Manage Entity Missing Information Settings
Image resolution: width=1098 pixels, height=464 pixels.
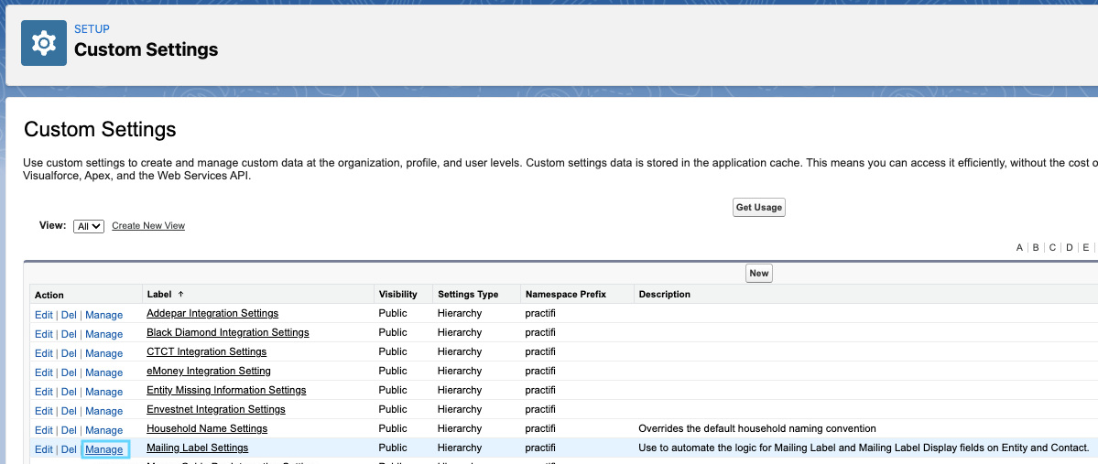click(103, 392)
